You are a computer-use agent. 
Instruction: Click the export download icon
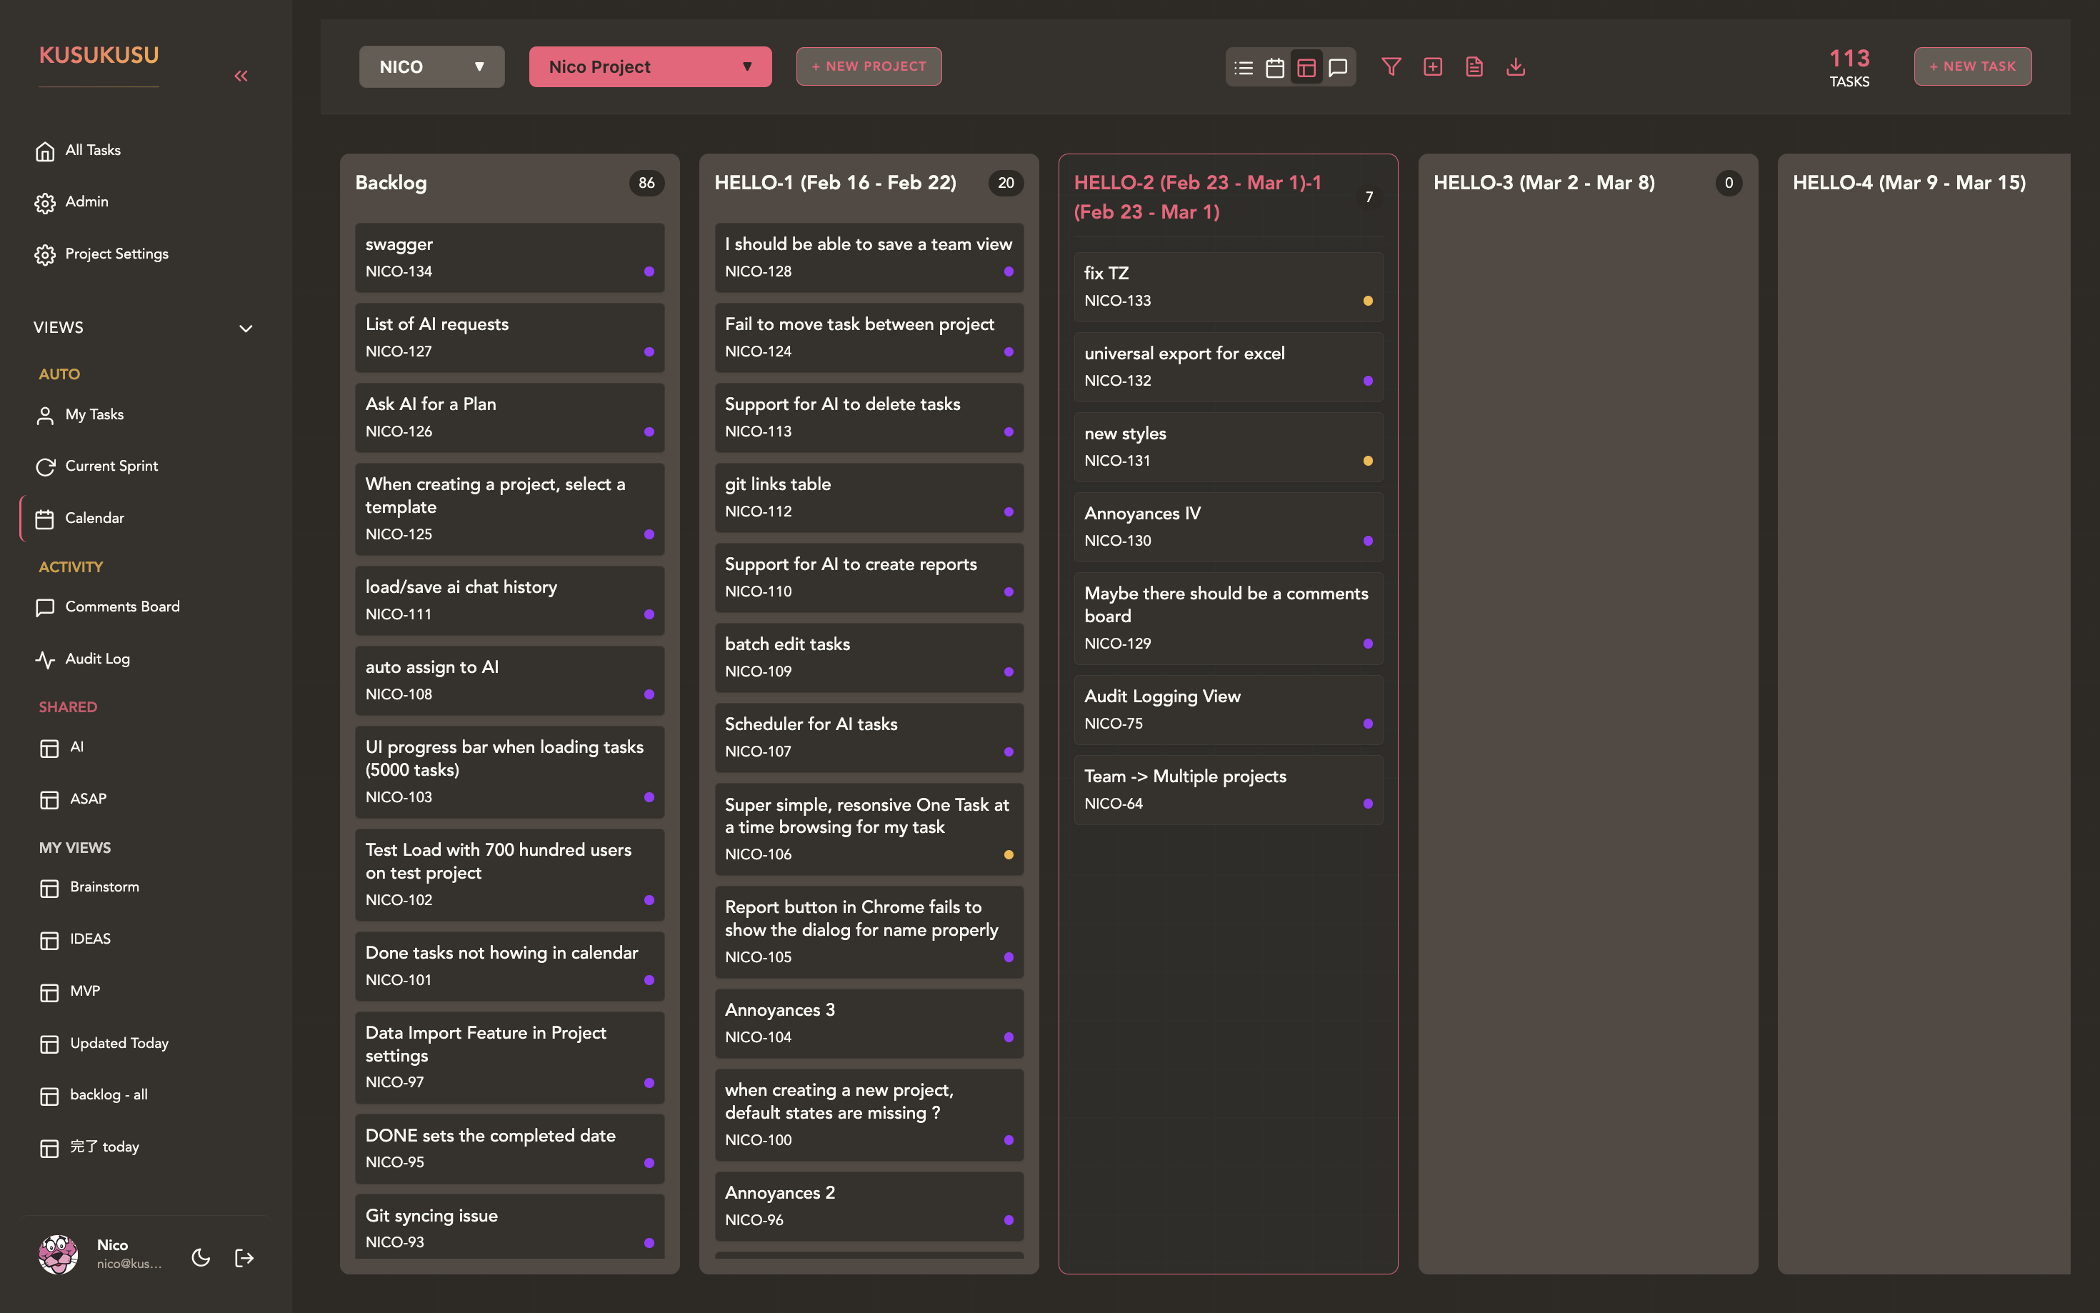click(1516, 67)
